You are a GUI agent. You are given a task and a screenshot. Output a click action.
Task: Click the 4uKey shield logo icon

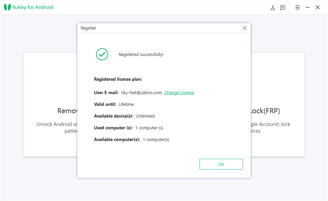(7, 7)
